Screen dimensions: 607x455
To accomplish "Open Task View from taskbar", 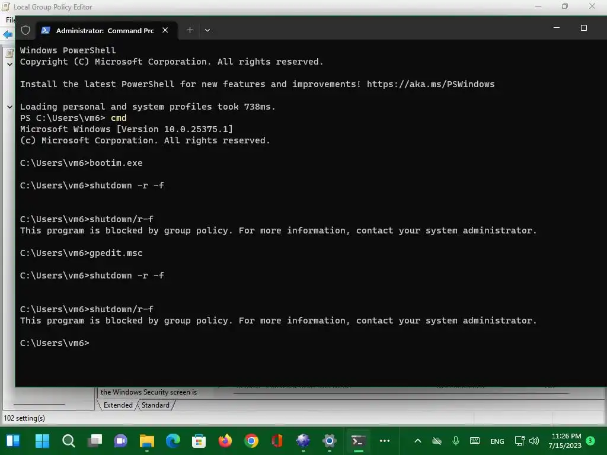I will click(x=94, y=441).
